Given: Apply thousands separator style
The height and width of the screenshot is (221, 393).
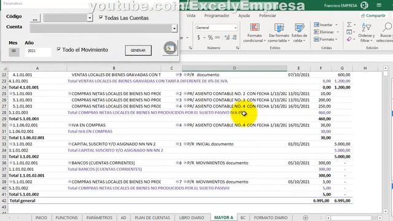Looking at the screenshot, I should tap(217, 37).
